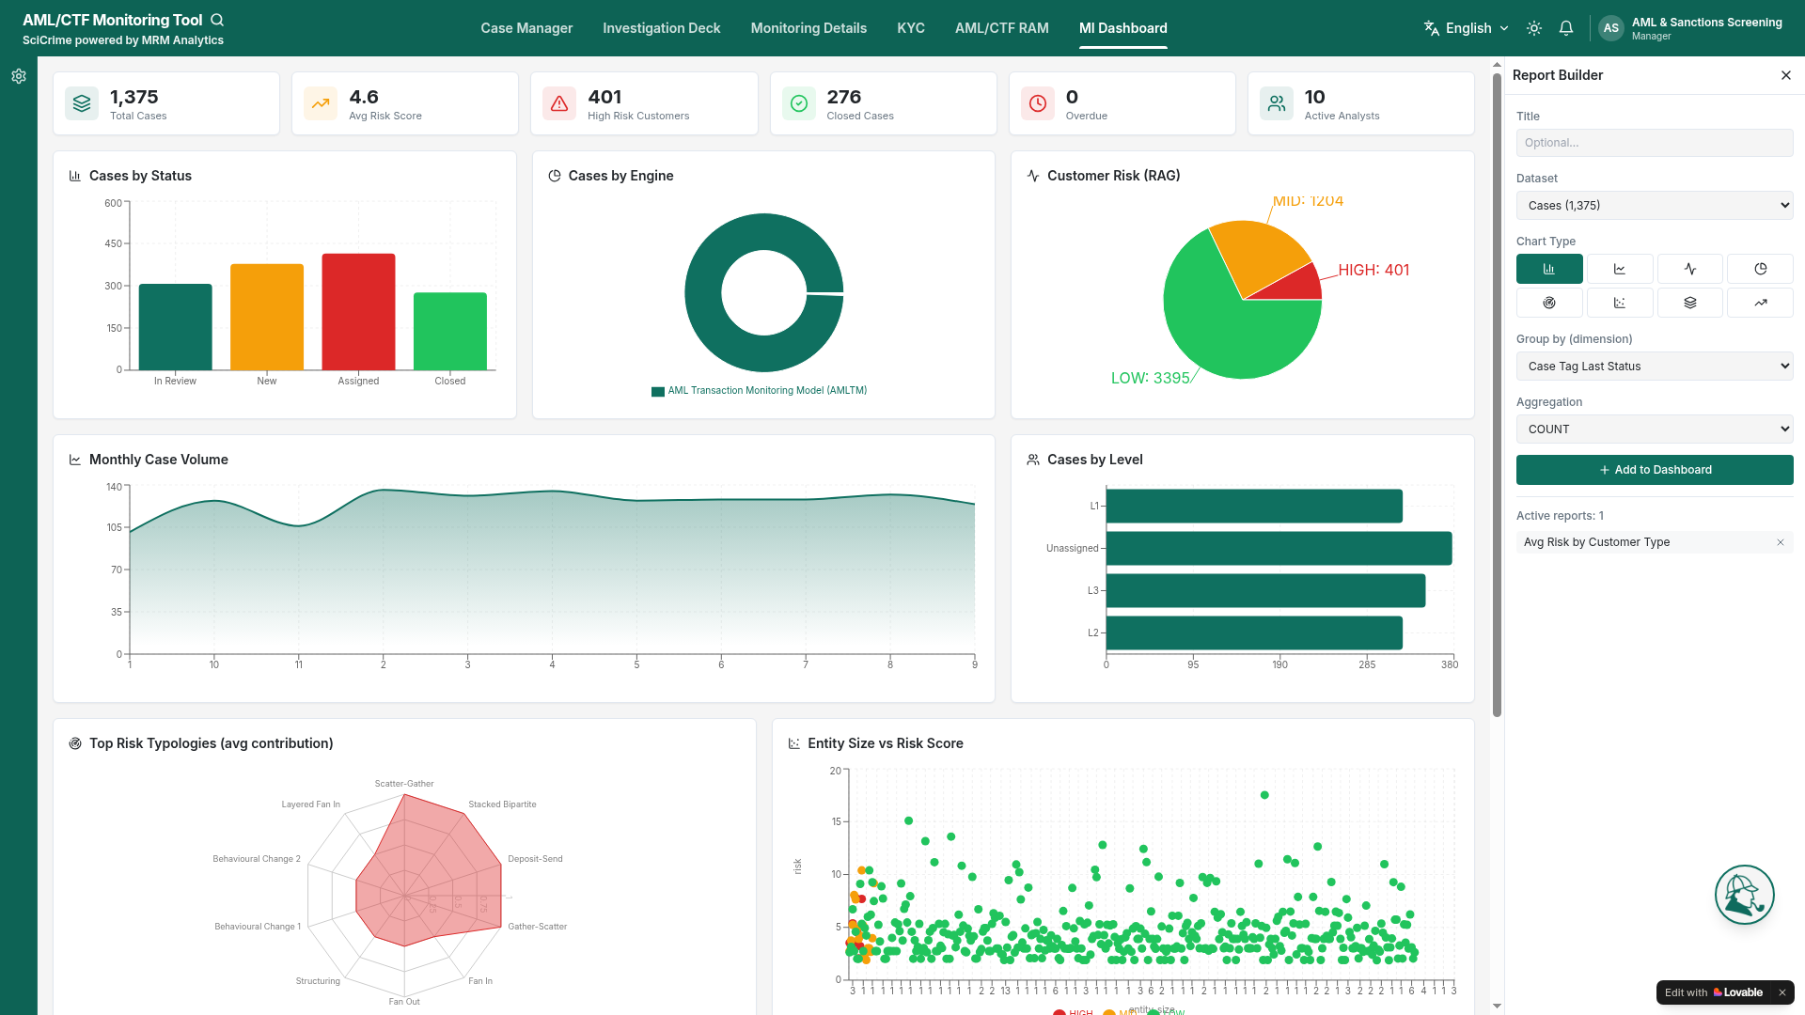Viewport: 1805px width, 1015px height.
Task: Expand the Aggregation COUNT dropdown
Action: click(x=1655, y=429)
